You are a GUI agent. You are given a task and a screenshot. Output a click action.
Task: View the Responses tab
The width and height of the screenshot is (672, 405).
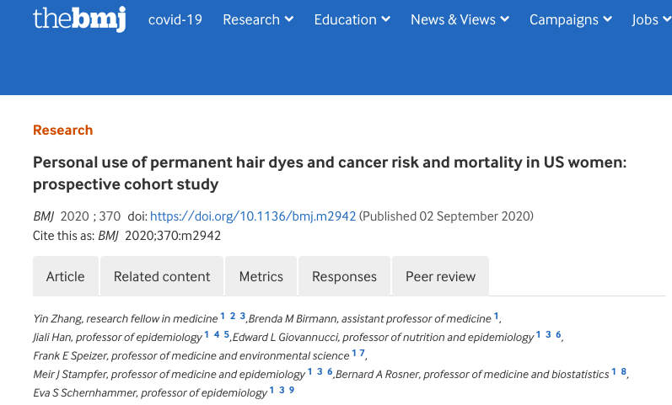344,276
